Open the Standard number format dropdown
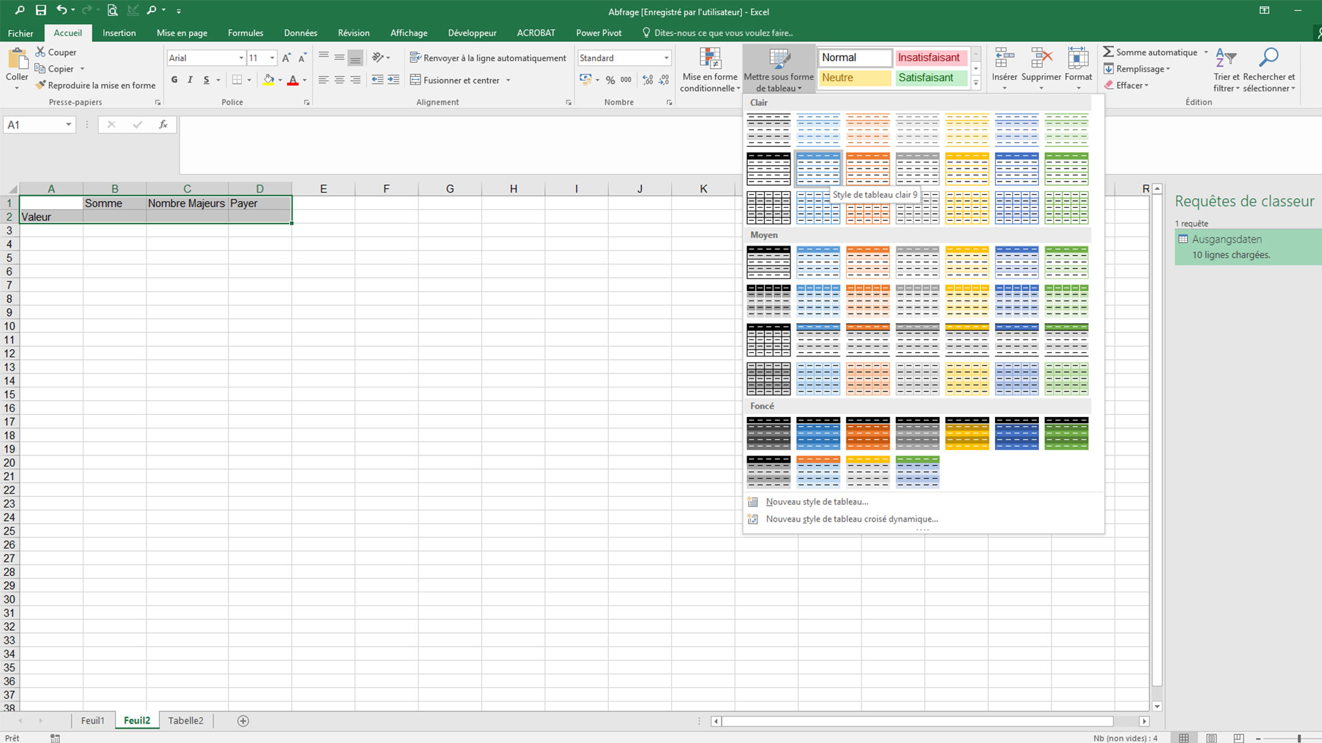The height and width of the screenshot is (743, 1322). pyautogui.click(x=665, y=57)
